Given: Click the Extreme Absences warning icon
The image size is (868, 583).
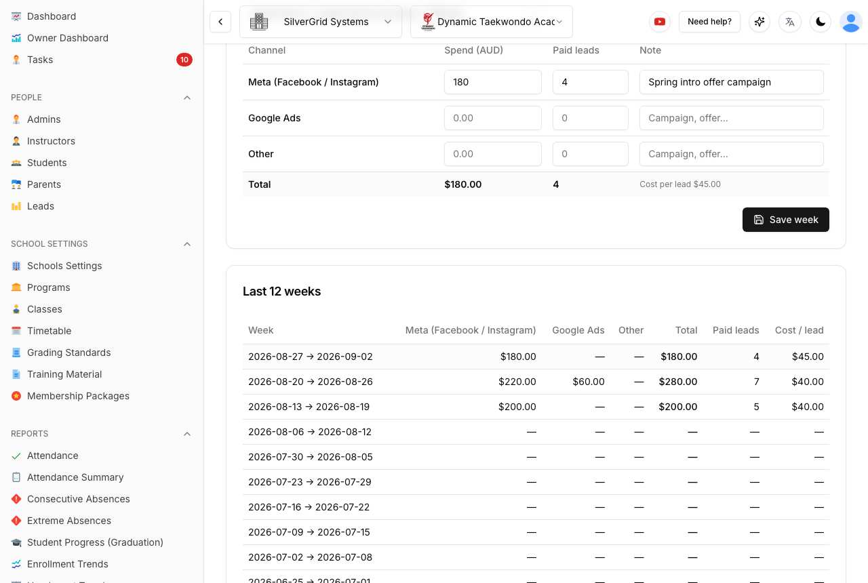Looking at the screenshot, I should 16,521.
